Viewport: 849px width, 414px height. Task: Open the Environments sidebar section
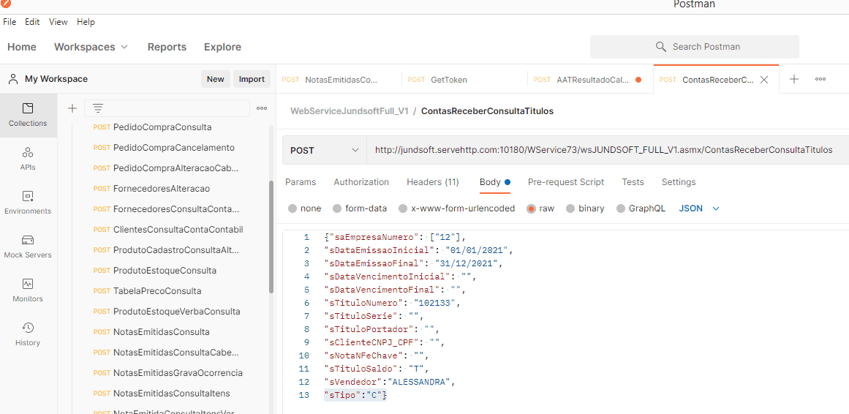(28, 203)
